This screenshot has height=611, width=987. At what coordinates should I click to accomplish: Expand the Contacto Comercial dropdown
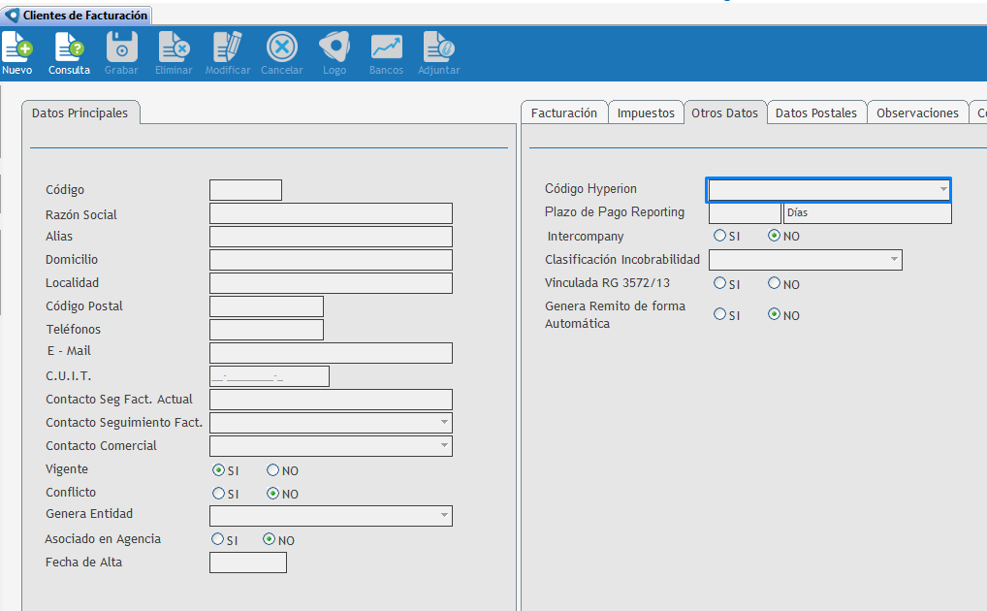[444, 445]
